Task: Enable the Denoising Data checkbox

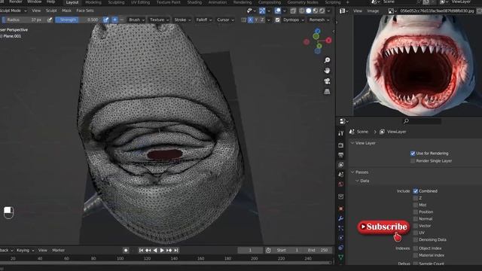Action: 416,239
